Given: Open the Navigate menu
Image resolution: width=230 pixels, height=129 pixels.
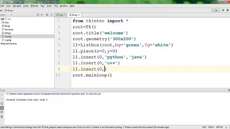Looking at the screenshot, I should point(17,6).
